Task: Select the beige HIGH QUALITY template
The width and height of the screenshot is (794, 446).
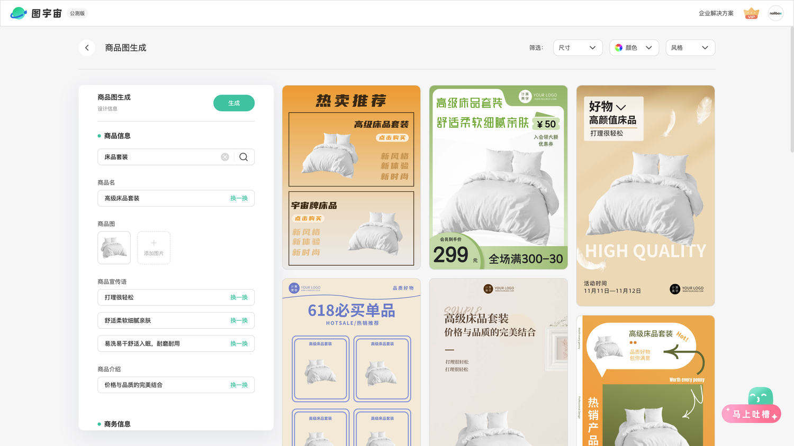Action: [646, 196]
